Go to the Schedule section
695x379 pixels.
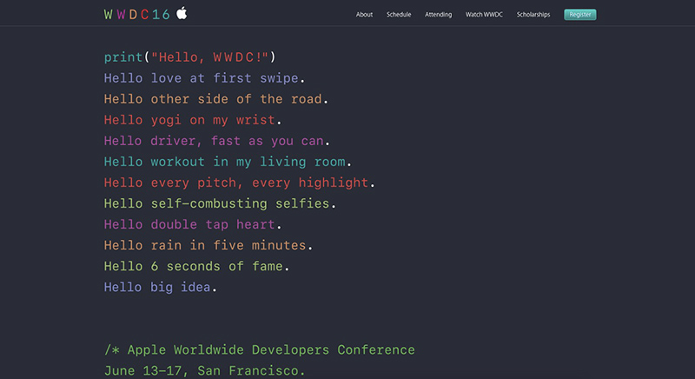(399, 15)
